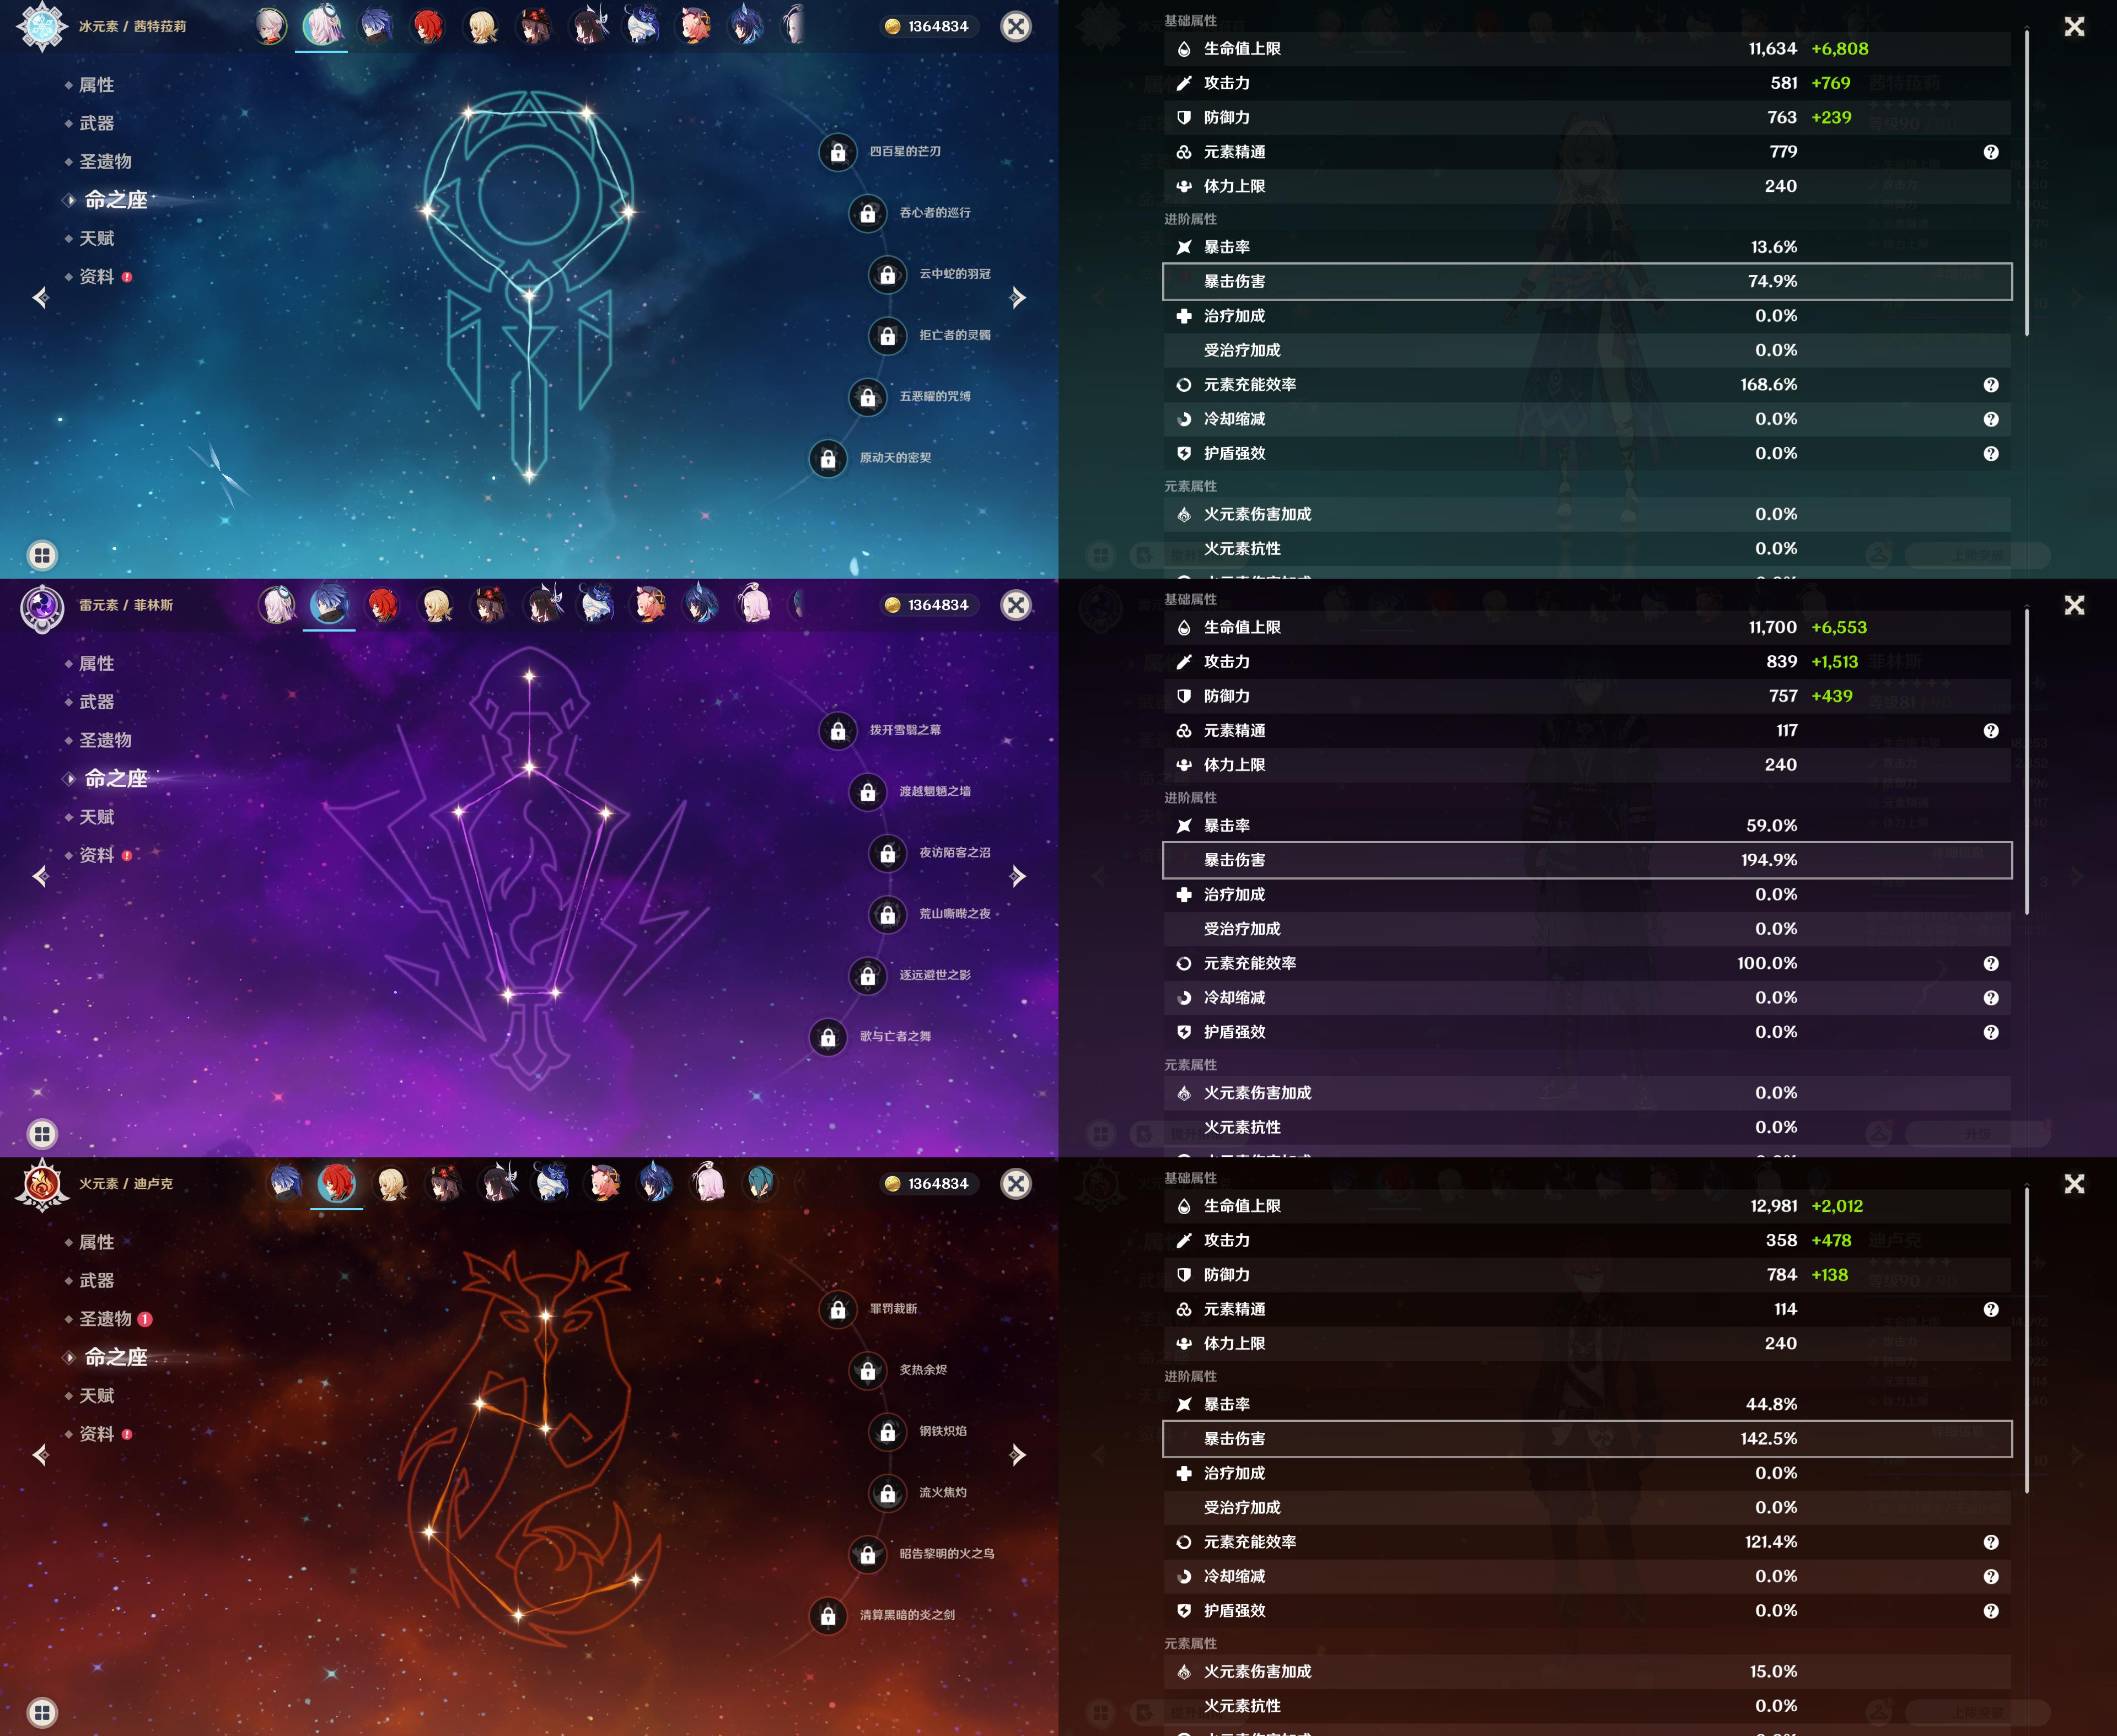Open the locked constellation icon for 罪罚裁断
2117x1736 pixels.
(837, 1309)
